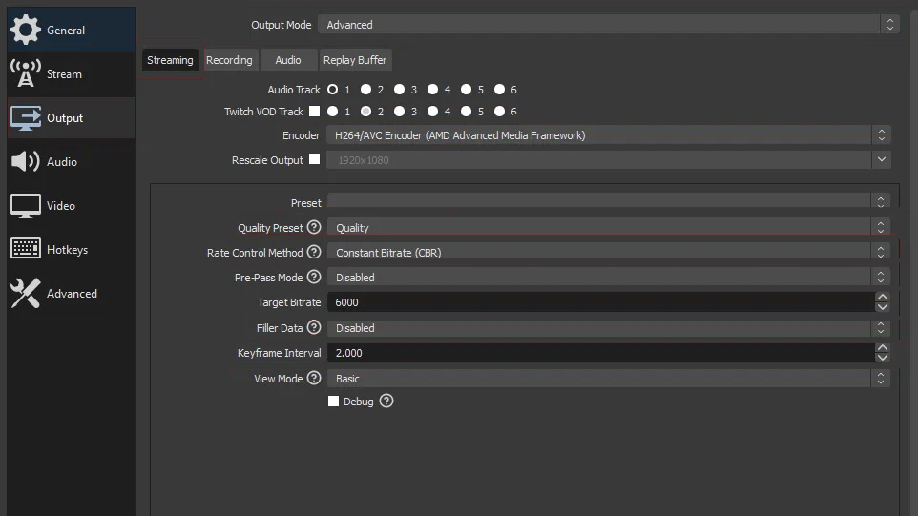Open the View Mode dropdown
The height and width of the screenshot is (516, 918).
pos(608,378)
